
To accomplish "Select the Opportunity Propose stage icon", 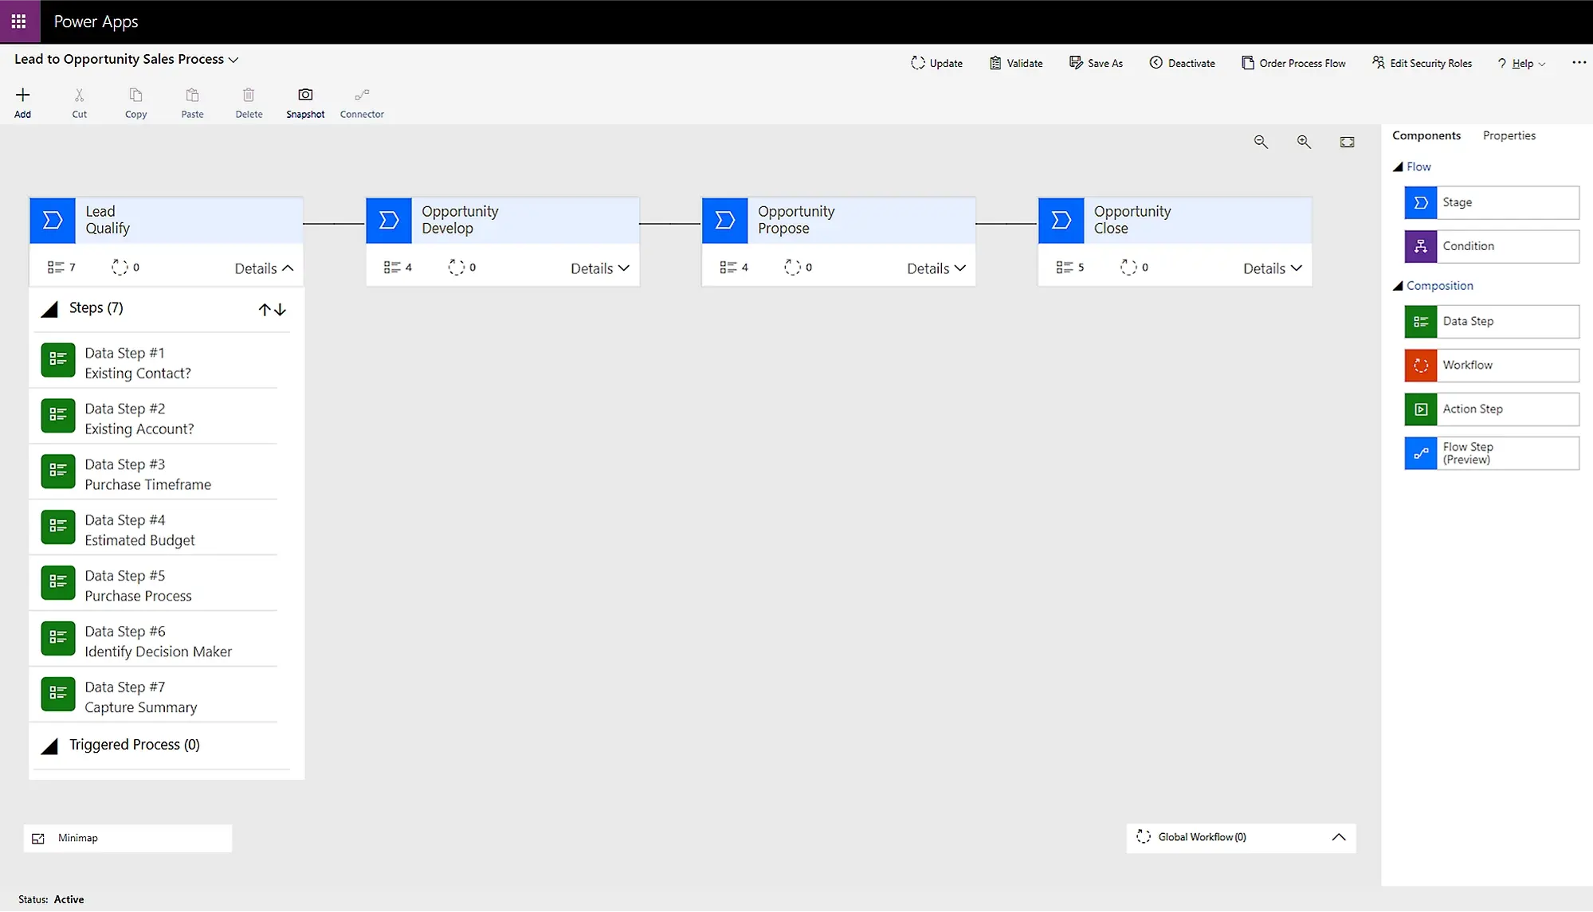I will (725, 220).
